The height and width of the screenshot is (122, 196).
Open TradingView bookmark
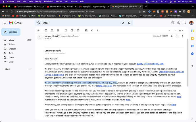tap(149, 16)
